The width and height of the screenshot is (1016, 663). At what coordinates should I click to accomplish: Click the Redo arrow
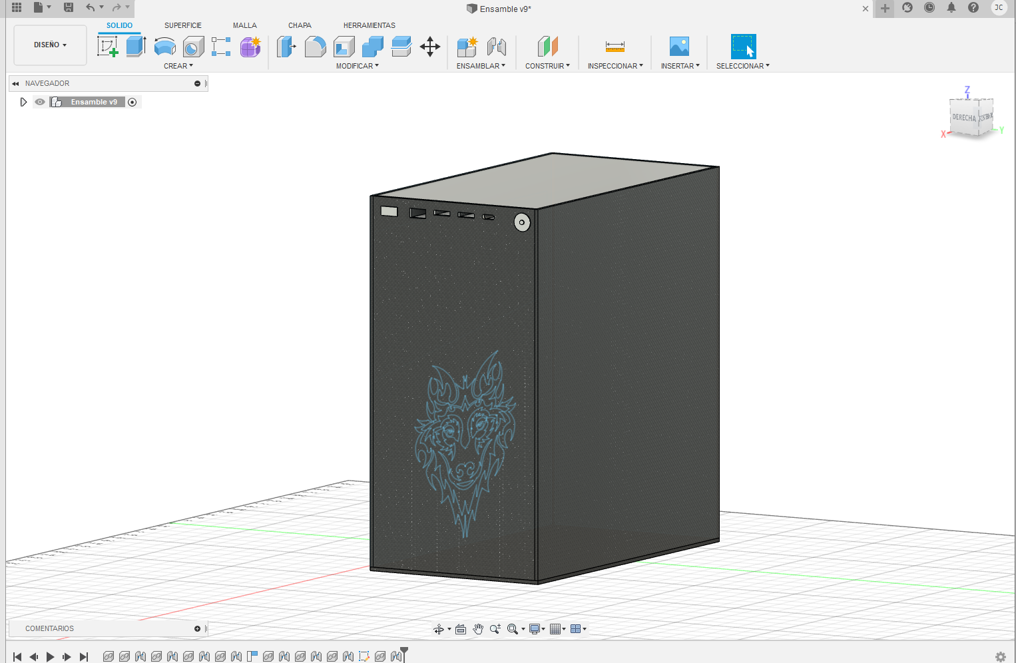pyautogui.click(x=117, y=7)
